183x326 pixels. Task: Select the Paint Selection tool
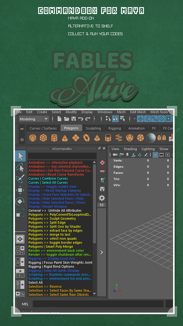coord(20,179)
